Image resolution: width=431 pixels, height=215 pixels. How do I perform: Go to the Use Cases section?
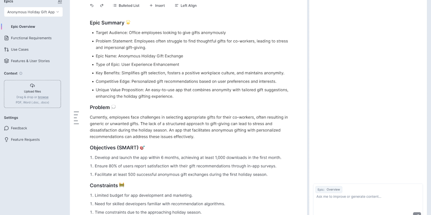pyautogui.click(x=20, y=50)
